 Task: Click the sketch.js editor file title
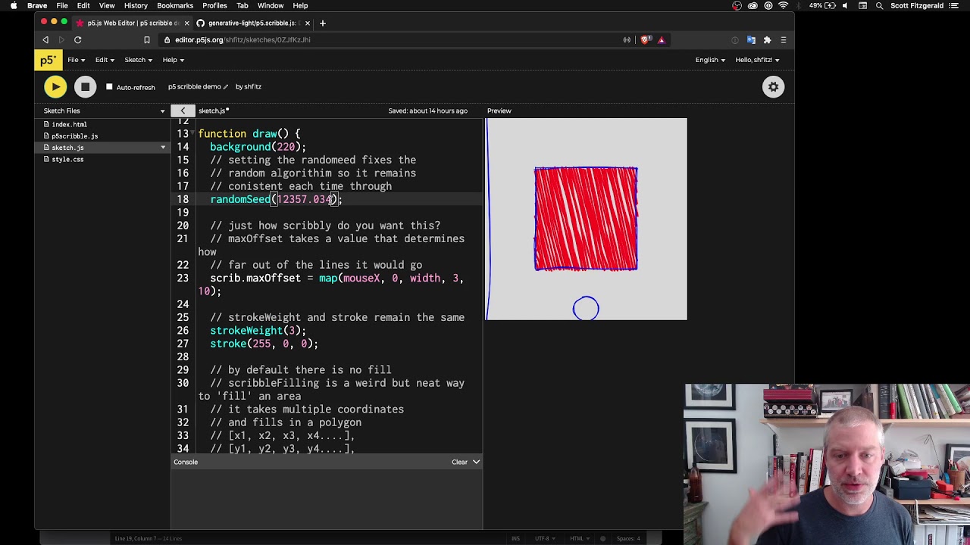(213, 111)
